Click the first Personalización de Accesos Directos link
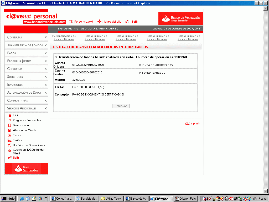Viewport: 269px width, 202px height. pyautogui.click(x=64, y=37)
